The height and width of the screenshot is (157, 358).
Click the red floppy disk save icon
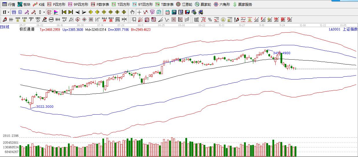187,12
